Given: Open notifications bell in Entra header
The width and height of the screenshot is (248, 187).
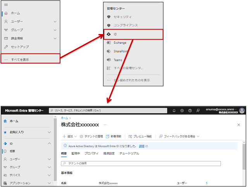Looking at the screenshot, I should (174, 111).
